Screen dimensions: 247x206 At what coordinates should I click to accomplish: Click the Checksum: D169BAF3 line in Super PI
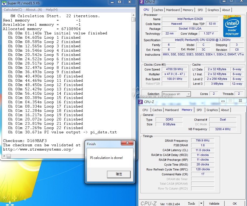coord(25,141)
